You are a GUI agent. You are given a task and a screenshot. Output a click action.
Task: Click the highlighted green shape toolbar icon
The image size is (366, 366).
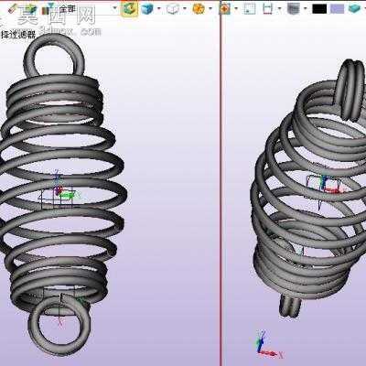coord(129,8)
